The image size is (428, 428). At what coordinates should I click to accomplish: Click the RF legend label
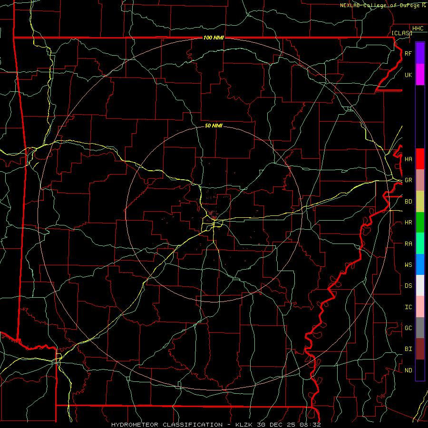coord(408,53)
